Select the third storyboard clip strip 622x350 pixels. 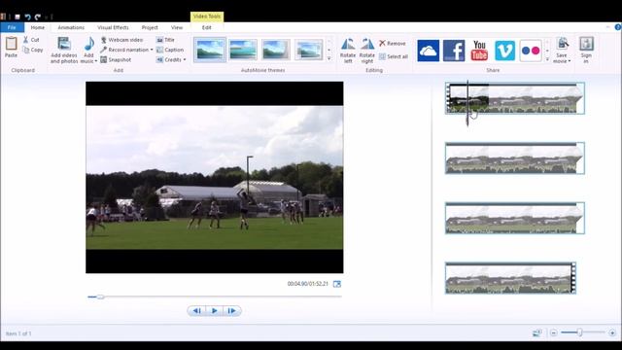tap(515, 218)
